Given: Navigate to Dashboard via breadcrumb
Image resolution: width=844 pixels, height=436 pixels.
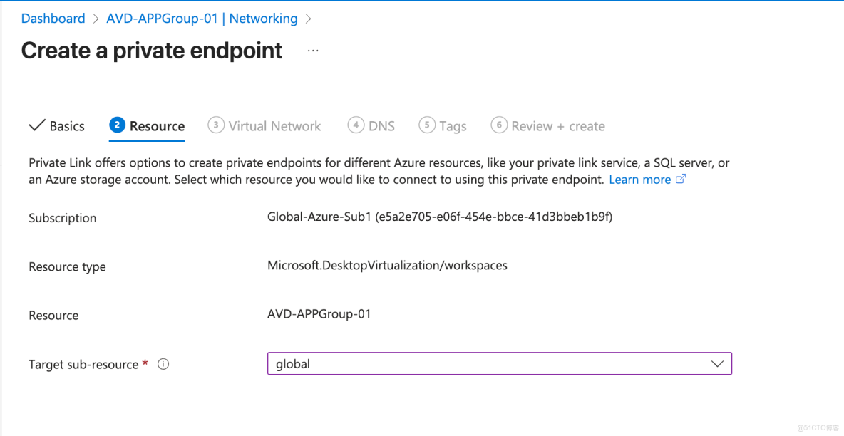Looking at the screenshot, I should tap(53, 18).
